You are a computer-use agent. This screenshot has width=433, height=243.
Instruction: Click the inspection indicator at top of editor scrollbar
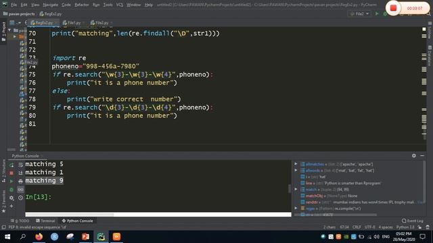pos(424,29)
